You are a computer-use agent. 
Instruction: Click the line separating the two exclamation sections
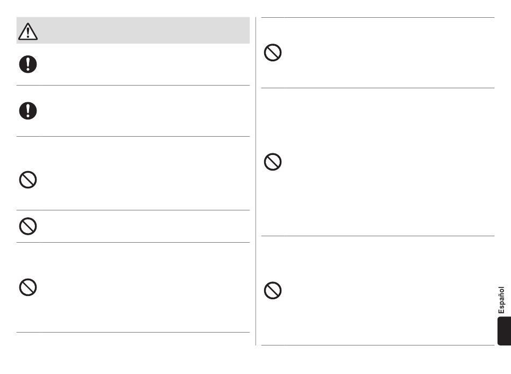[x=133, y=86]
